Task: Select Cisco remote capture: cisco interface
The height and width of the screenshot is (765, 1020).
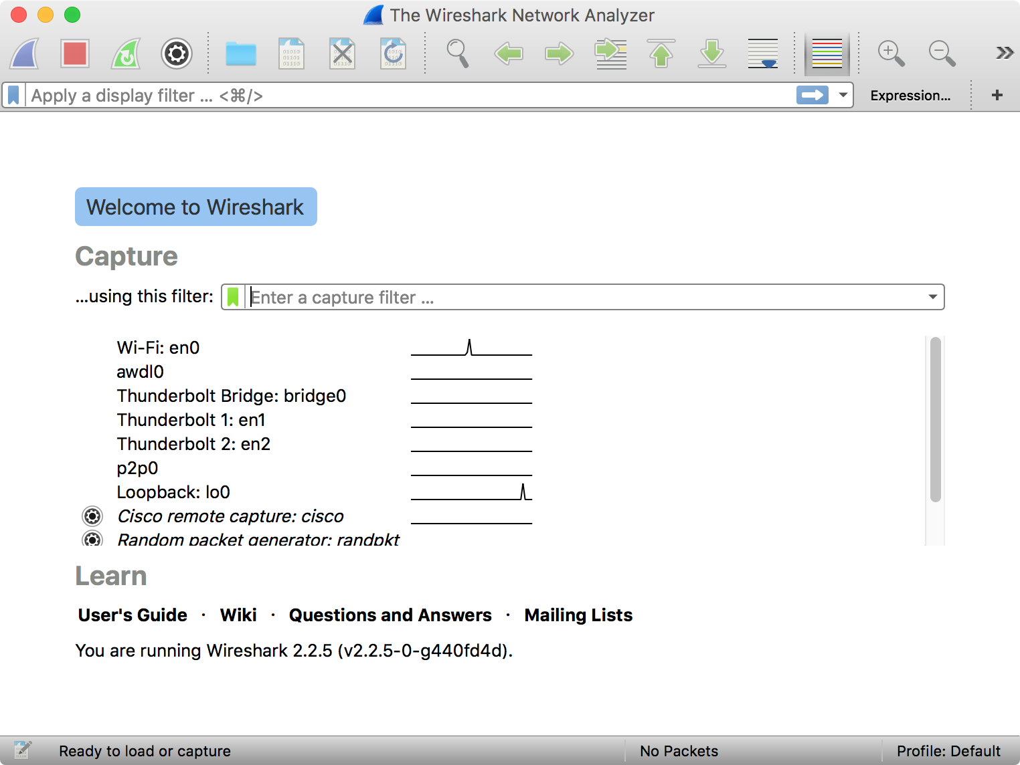Action: [x=230, y=516]
